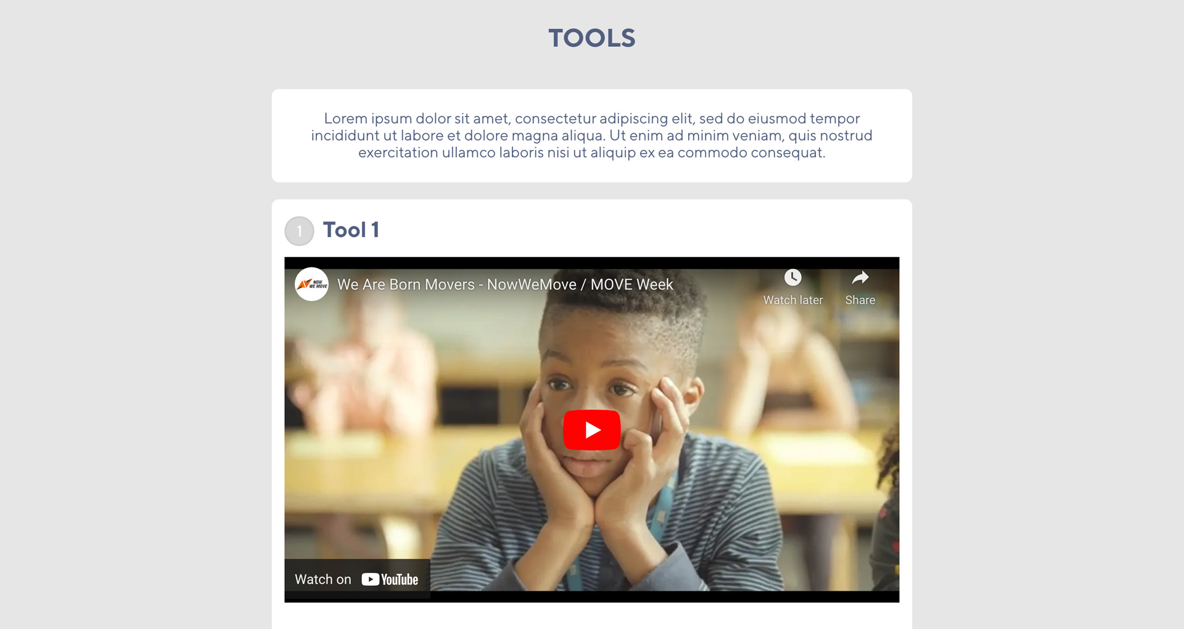This screenshot has height=629, width=1184.
Task: Select the Watch later text label
Action: tap(792, 300)
